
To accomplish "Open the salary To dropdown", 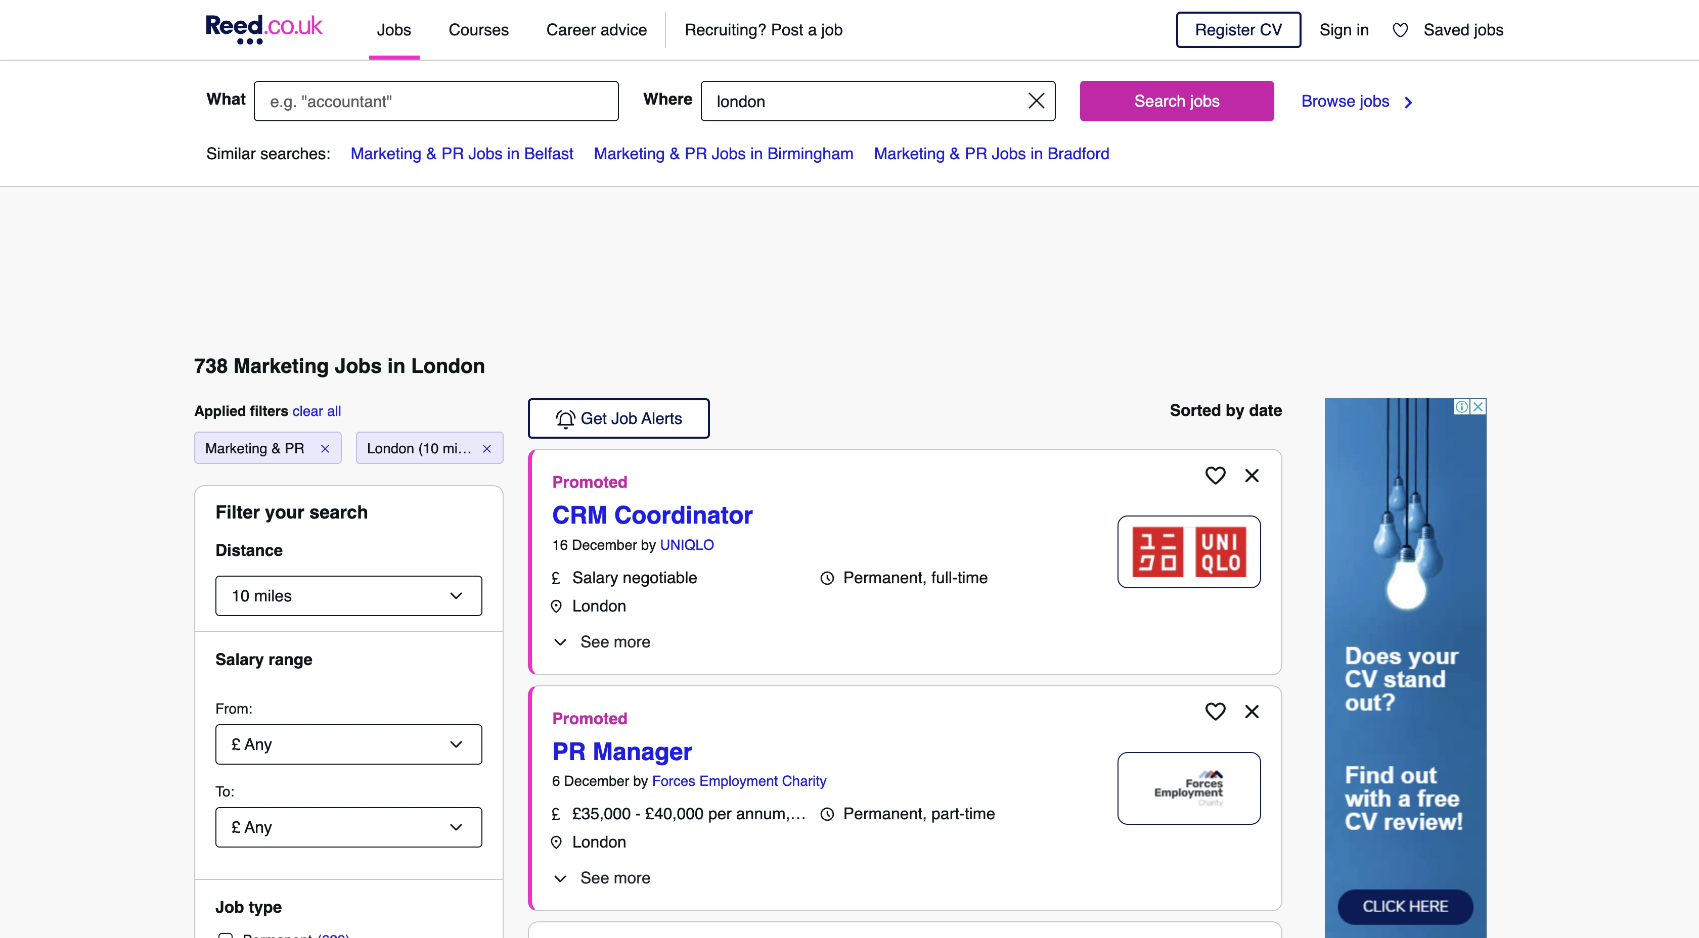I will click(348, 827).
